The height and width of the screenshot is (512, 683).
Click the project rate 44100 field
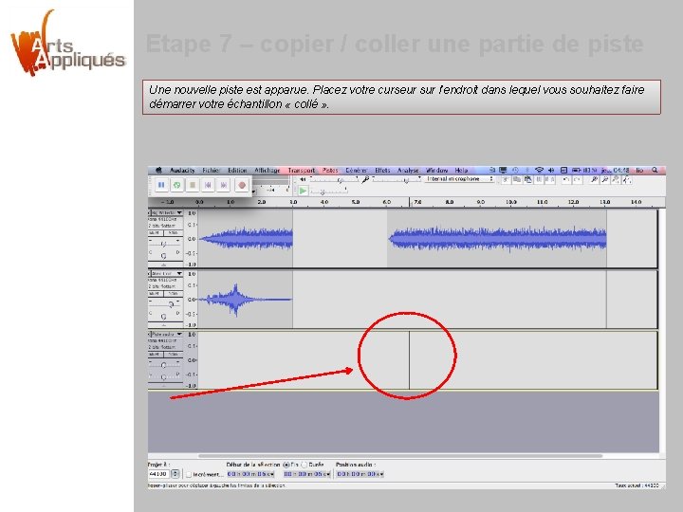pyautogui.click(x=159, y=474)
